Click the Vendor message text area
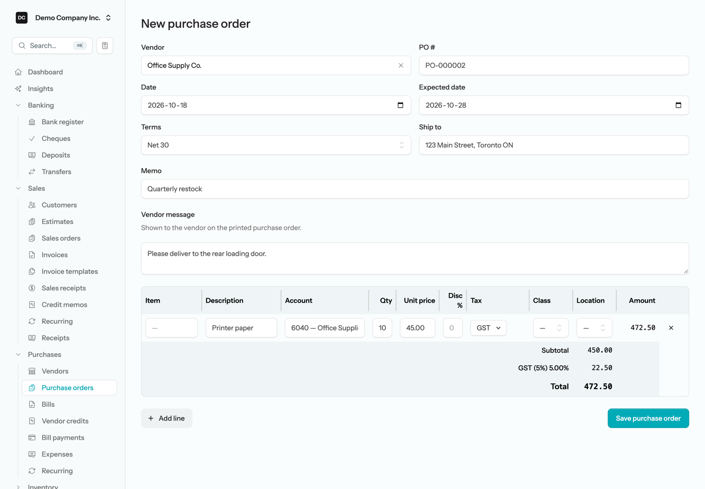The height and width of the screenshot is (489, 705). (x=415, y=258)
